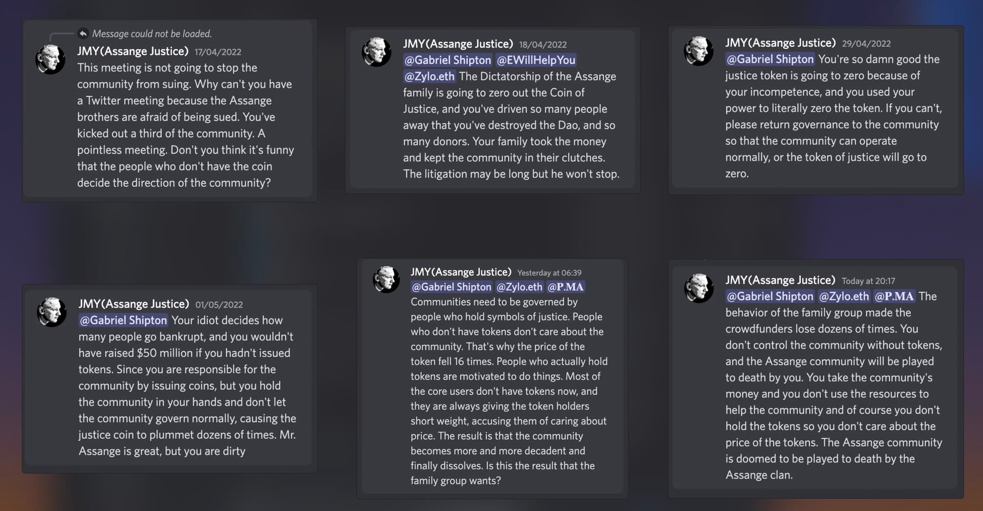Select the user avatar on the 29/04/2022 message

click(698, 51)
